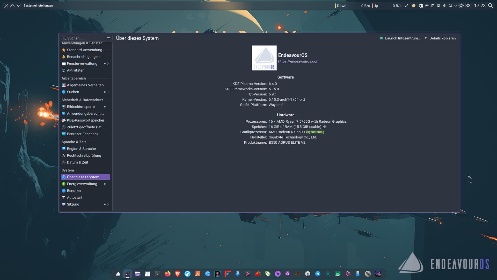Click the search magnifier in top panel
497x280 pixels.
(x=490, y=5)
